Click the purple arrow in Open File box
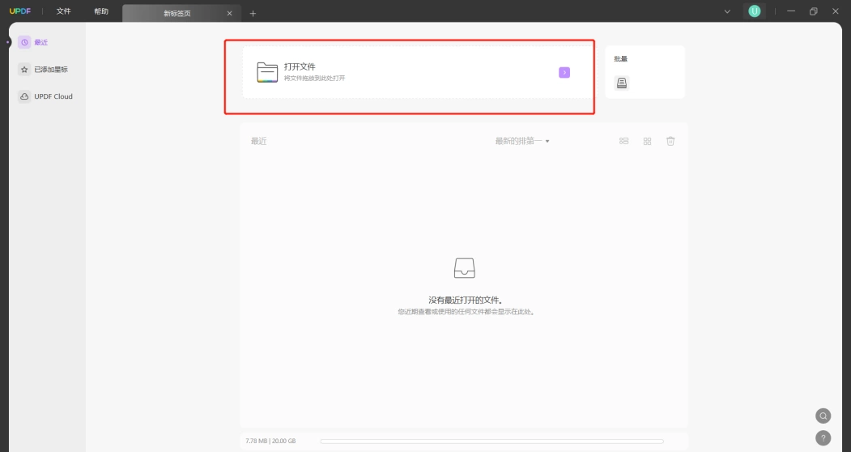The height and width of the screenshot is (452, 851). 564,72
